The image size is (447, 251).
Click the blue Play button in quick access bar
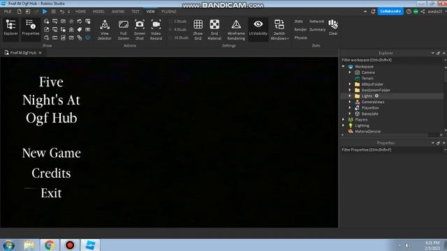[x=45, y=12]
